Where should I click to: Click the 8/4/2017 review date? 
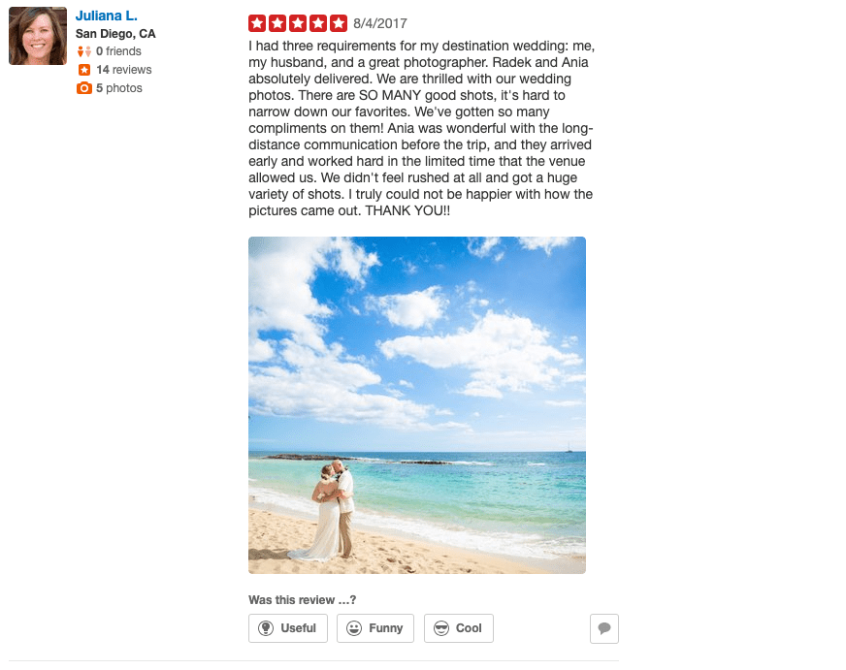380,23
